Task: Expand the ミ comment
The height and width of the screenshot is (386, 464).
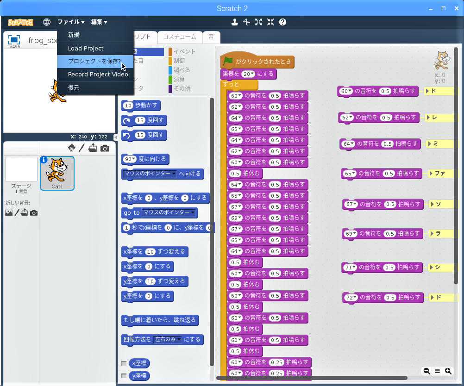Action: tap(430, 144)
